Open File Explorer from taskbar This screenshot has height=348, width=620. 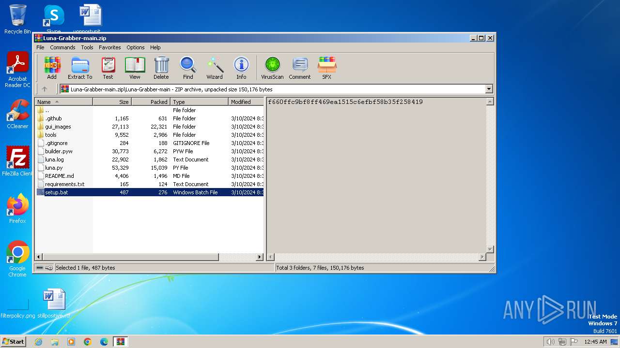(x=55, y=342)
